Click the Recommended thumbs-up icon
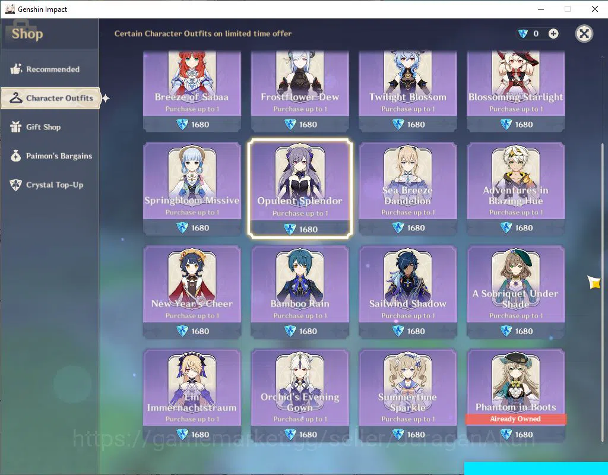This screenshot has height=475, width=608. pyautogui.click(x=16, y=69)
